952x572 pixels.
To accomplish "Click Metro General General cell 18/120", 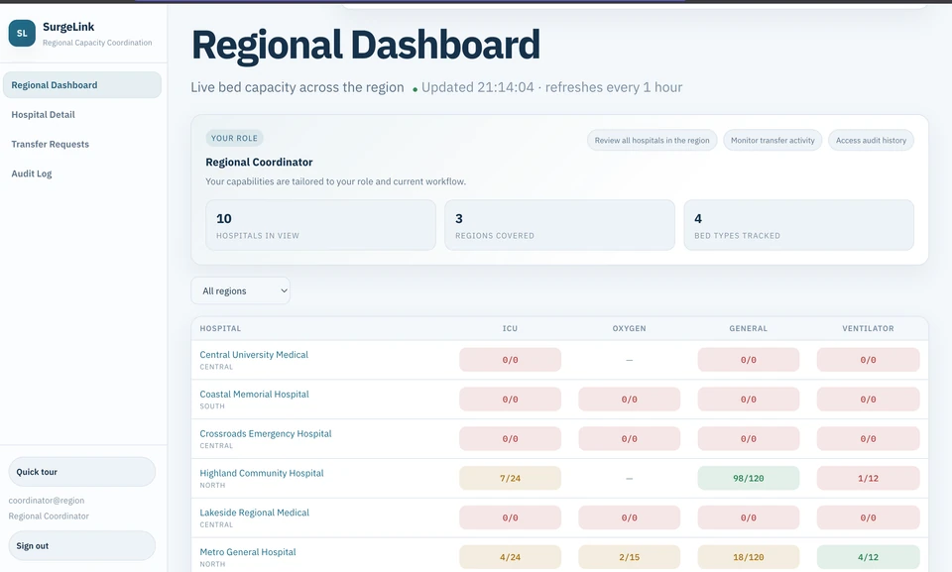I will pos(749,557).
